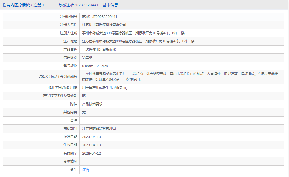Select registrant name 江苏伊士嘉医疗科技有限公司
The height and width of the screenshot is (177, 289).
click(104, 25)
